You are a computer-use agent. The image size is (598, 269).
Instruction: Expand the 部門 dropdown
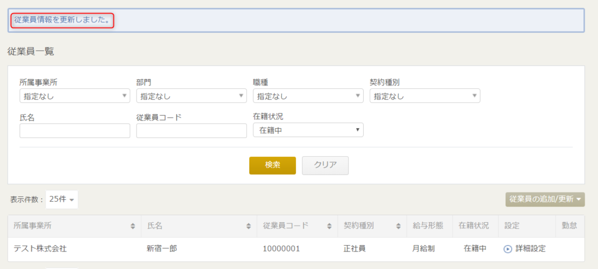tap(192, 96)
